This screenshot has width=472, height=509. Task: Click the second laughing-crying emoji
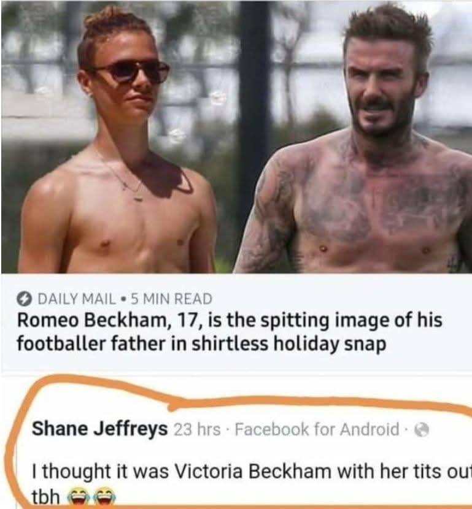[102, 497]
